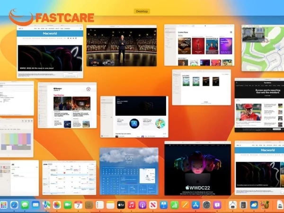Image resolution: width=284 pixels, height=213 pixels.
Task: Select the WWDC22 Safari window
Action: (x=197, y=168)
